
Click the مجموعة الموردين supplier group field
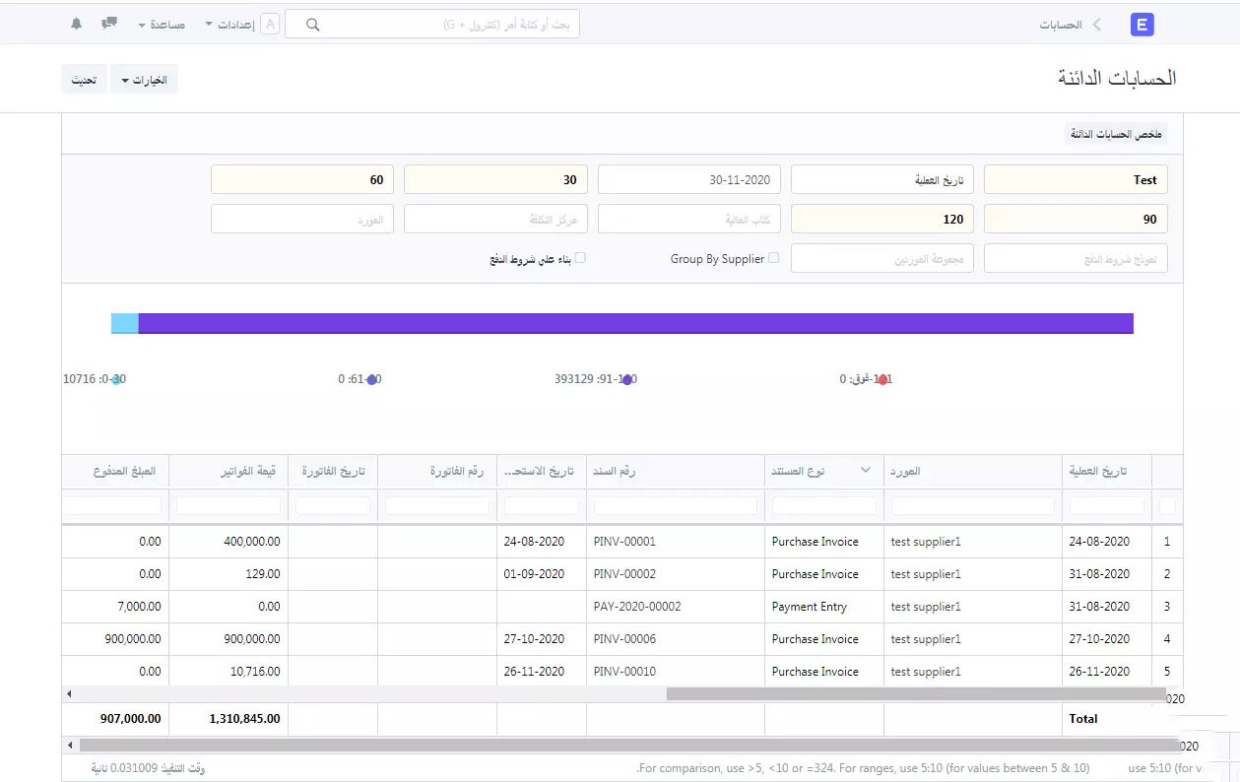[x=882, y=258]
